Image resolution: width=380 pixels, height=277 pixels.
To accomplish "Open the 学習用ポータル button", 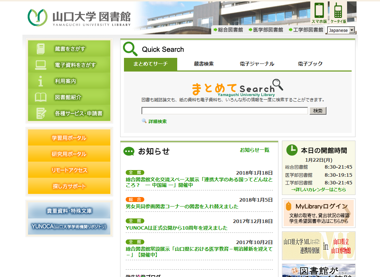I will click(69, 137).
